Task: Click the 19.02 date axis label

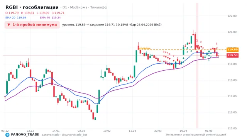Action: coord(107,131)
